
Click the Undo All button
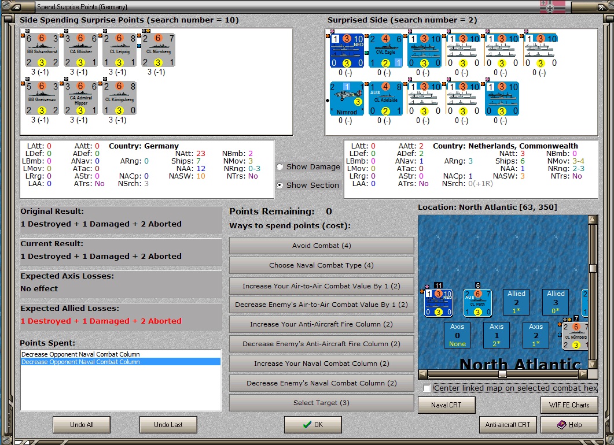coord(82,425)
